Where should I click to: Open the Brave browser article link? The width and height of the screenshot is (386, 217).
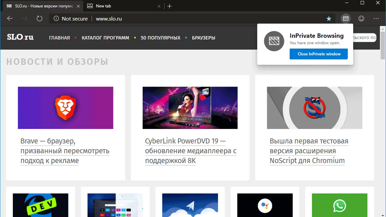(x=65, y=151)
